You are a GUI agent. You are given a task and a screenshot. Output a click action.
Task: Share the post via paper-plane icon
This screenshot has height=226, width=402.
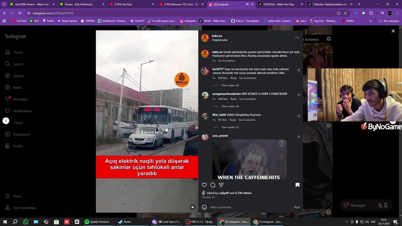(221, 185)
